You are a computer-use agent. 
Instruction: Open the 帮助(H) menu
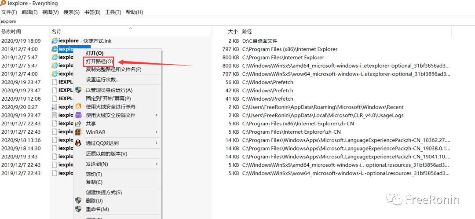(134, 12)
